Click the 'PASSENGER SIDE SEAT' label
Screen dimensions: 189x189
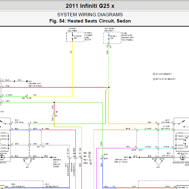181,164
